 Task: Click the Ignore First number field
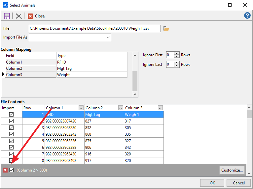coord(170,55)
